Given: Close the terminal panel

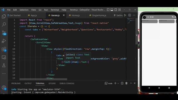Looking at the screenshot, I should pyautogui.click(x=135, y=83).
